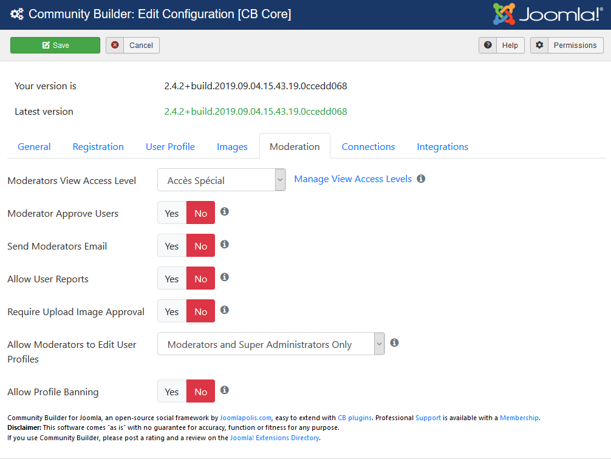The height and width of the screenshot is (459, 611).
Task: Click info icon for Send Moderators Email
Action: (x=225, y=244)
